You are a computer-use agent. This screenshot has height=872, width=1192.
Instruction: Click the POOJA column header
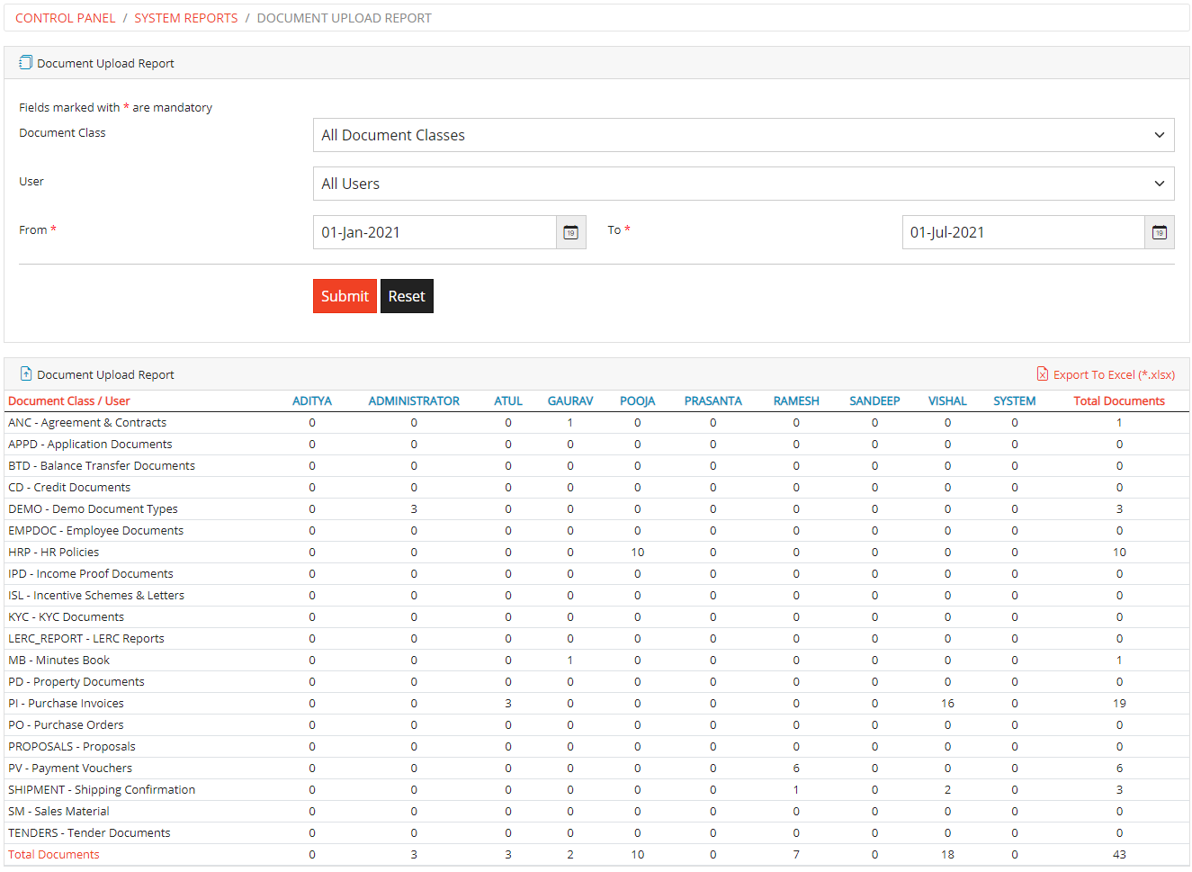pos(637,401)
